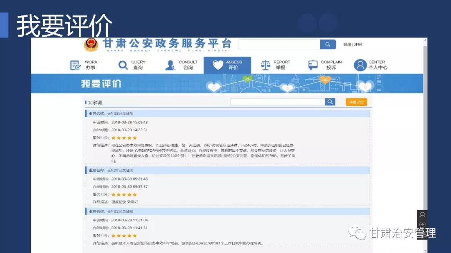Image resolution: width=451 pixels, height=253 pixels.
Task: Select the REPORT 举报 scales icon
Action: tap(266, 65)
